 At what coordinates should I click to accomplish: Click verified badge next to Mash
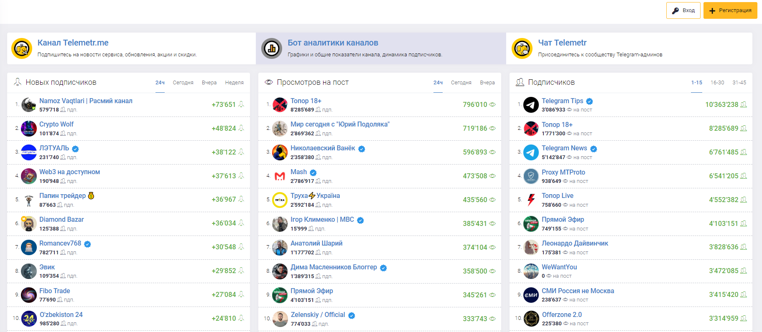coord(313,172)
